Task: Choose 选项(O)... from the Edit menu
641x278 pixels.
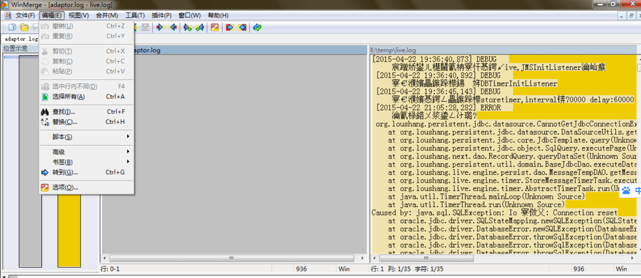Action: pos(86,187)
